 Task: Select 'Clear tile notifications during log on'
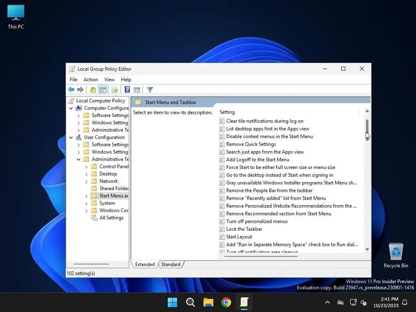coord(265,121)
